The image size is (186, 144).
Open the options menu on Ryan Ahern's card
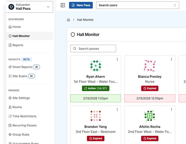point(117,59)
